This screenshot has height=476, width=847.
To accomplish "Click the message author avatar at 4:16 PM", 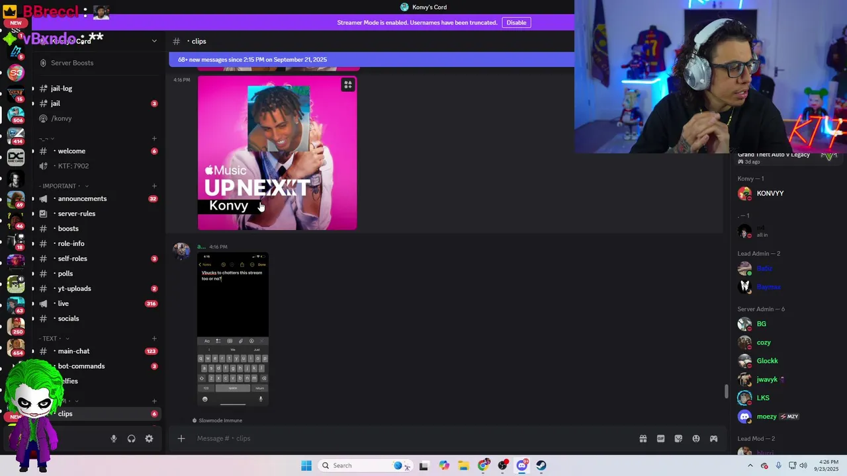I will click(181, 251).
